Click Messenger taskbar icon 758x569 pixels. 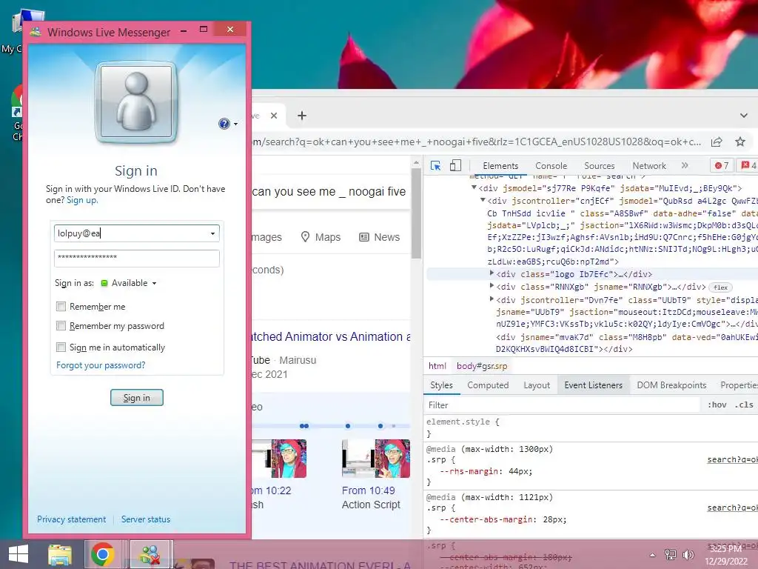[150, 554]
